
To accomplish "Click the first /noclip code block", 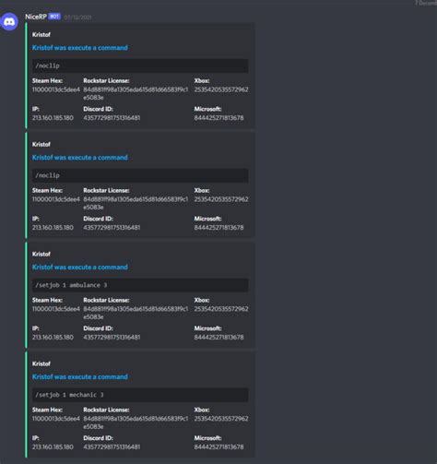I will (140, 65).
